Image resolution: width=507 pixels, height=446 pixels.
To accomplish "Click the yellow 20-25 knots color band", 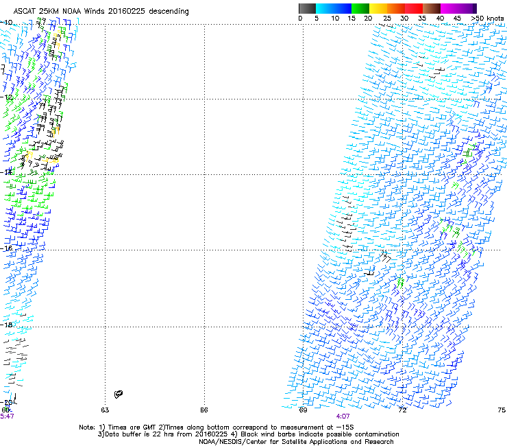I will [378, 8].
